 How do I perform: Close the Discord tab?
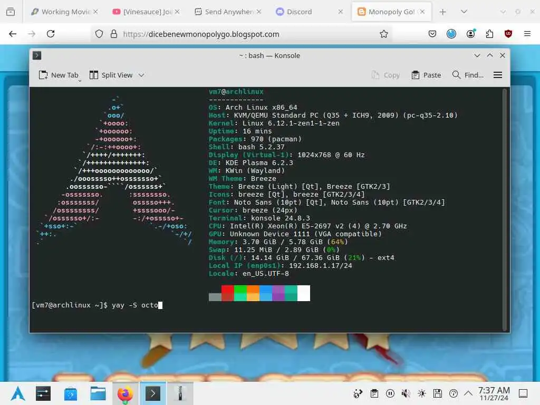click(x=341, y=12)
